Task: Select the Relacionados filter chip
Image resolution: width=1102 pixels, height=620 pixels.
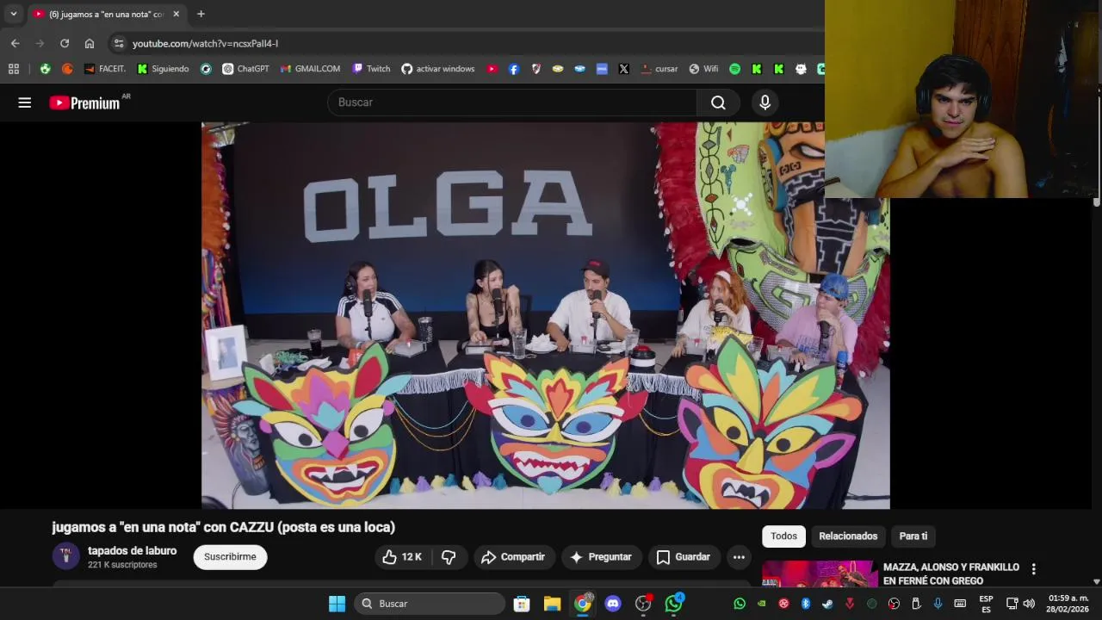Action: click(848, 536)
